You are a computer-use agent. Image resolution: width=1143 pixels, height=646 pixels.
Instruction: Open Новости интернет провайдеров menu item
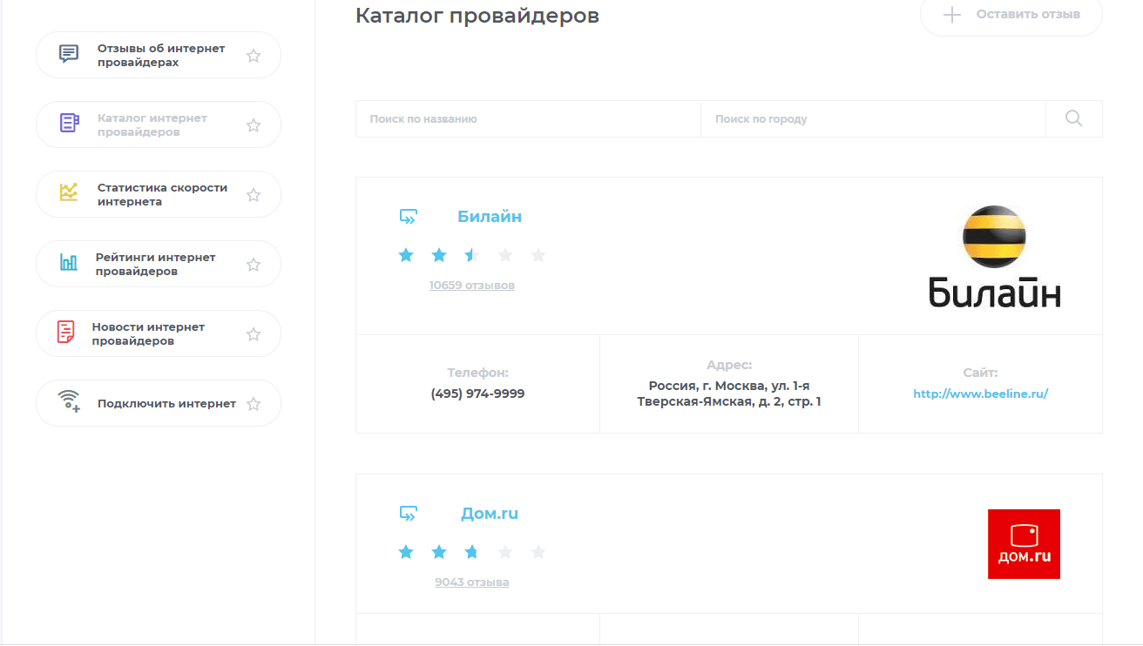coord(148,334)
